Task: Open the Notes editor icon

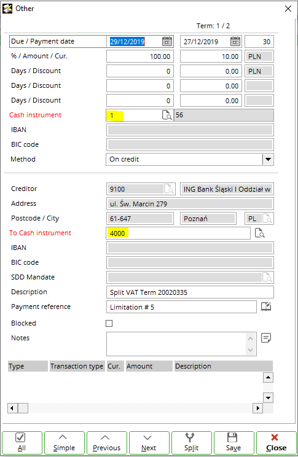Action: tap(266, 338)
